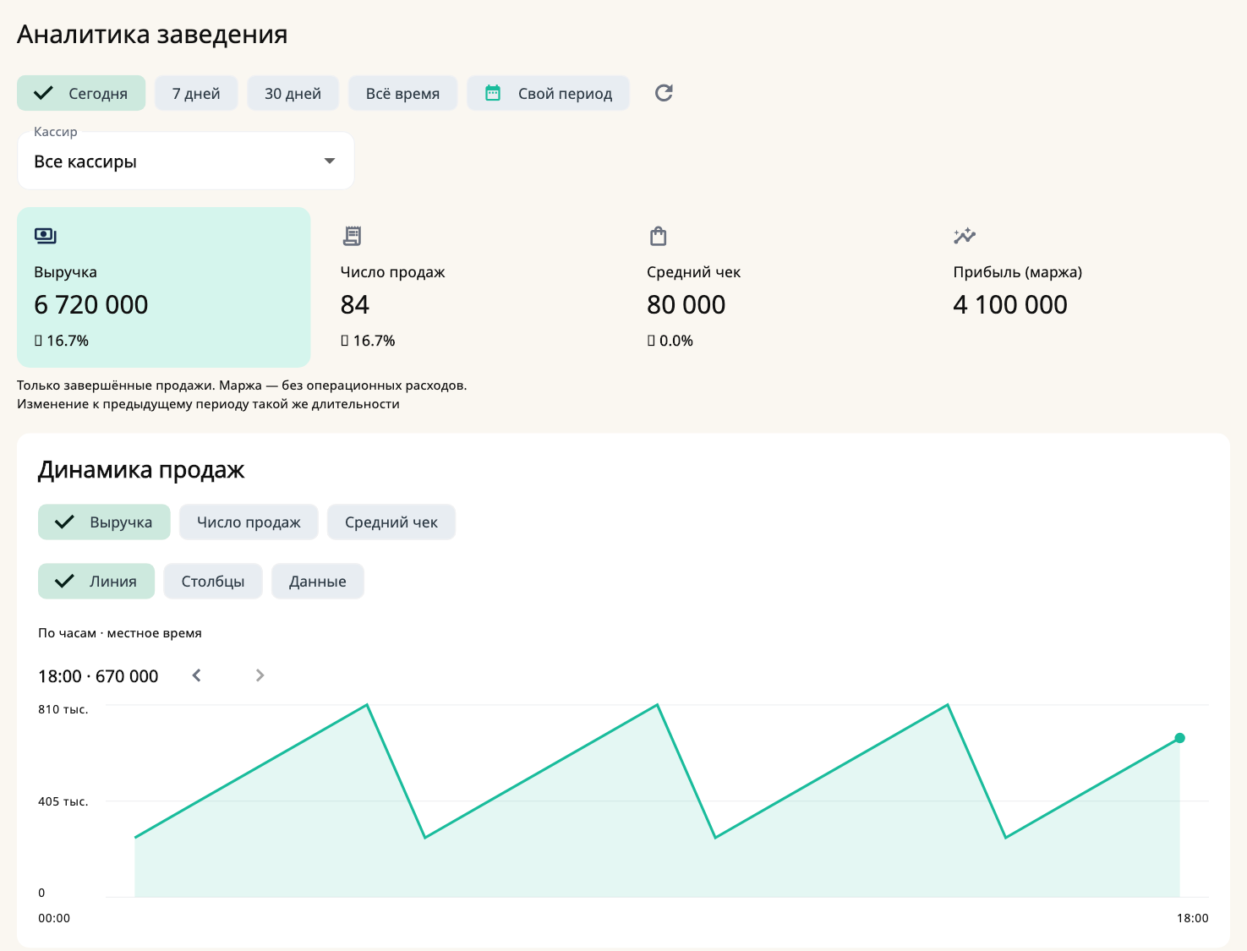Click the 4 100 000 profit value
Screen dimensions: 1247x951
[x=1010, y=304]
